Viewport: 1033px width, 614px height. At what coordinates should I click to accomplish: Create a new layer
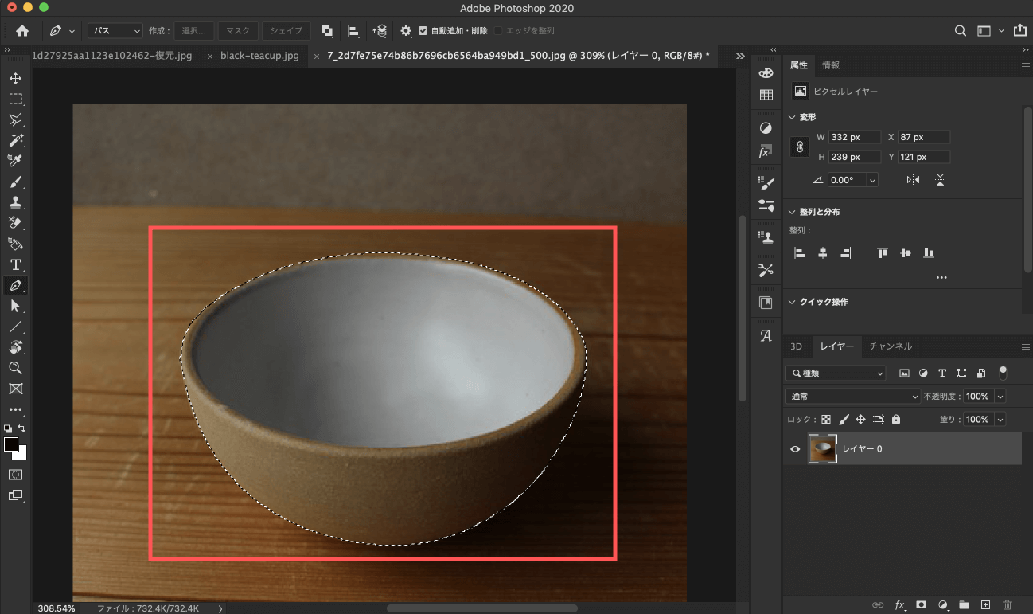coord(985,604)
